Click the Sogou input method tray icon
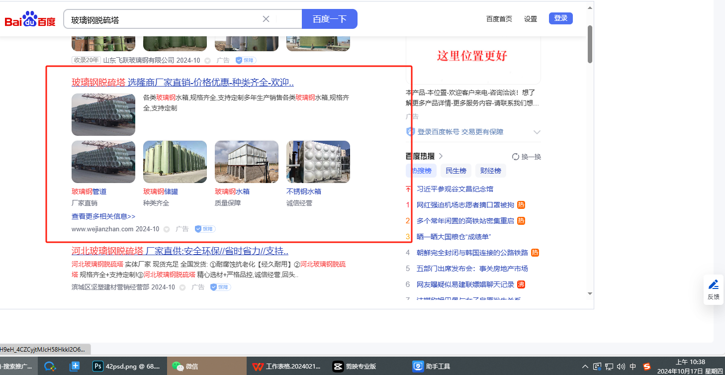The height and width of the screenshot is (375, 725). pos(647,367)
